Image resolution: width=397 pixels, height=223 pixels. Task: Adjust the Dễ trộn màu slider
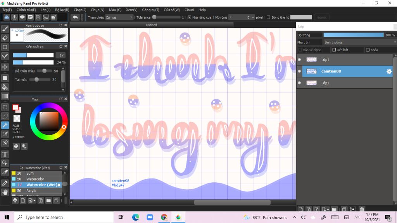(x=44, y=71)
